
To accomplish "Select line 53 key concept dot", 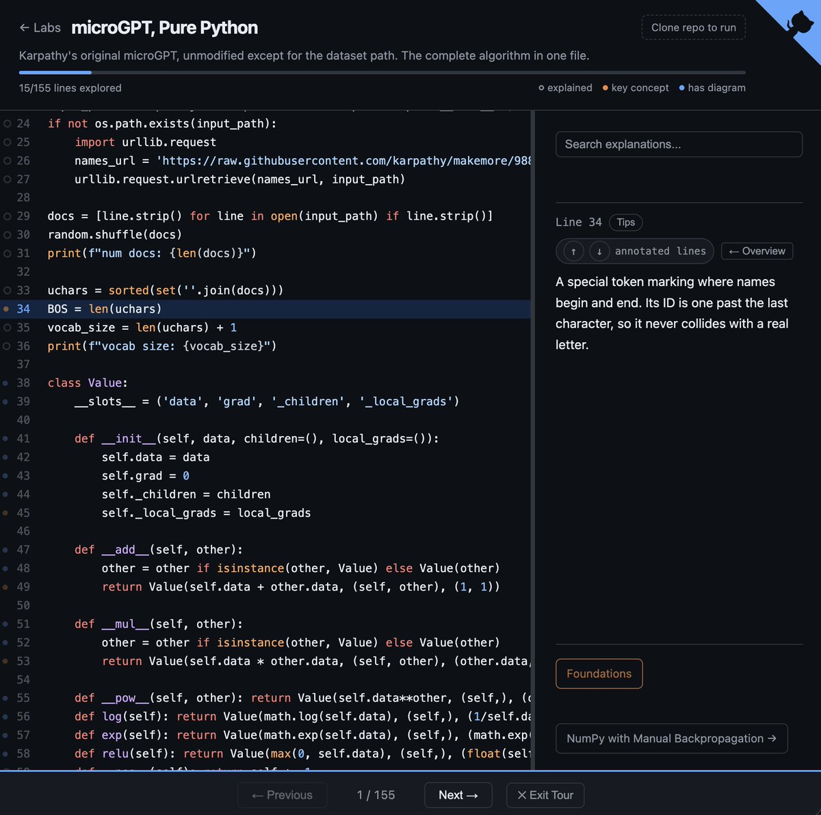I will 5,661.
